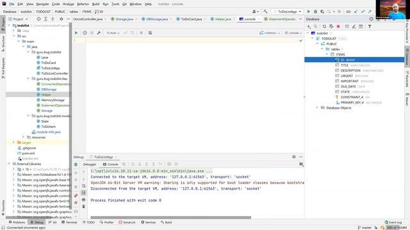The image size is (410, 230).
Task: Switch to the Debugger tab
Action: pos(90,164)
